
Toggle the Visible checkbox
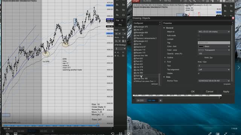pos(198,73)
